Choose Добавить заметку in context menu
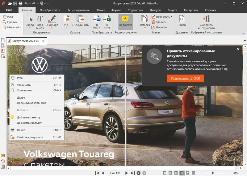Screen dimensions: 247x176 (37, 117)
